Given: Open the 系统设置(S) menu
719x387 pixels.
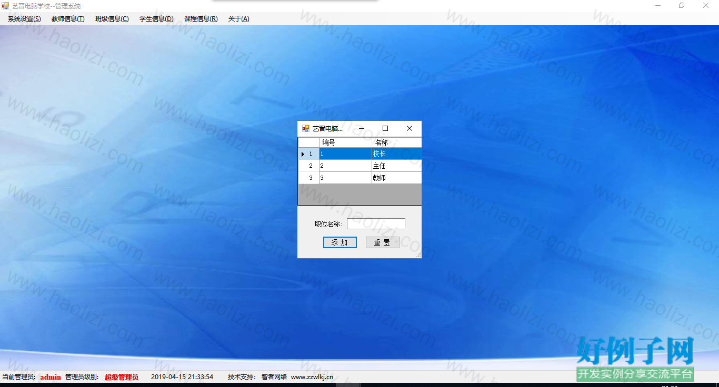Looking at the screenshot, I should click(x=24, y=19).
